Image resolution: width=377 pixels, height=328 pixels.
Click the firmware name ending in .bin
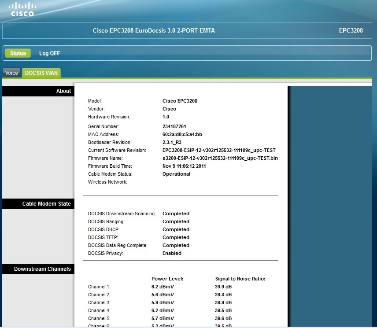[220, 158]
